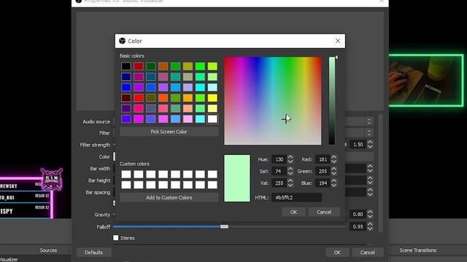
Task: Click Cancel in Audio Visualizer properties window
Action: 368,253
